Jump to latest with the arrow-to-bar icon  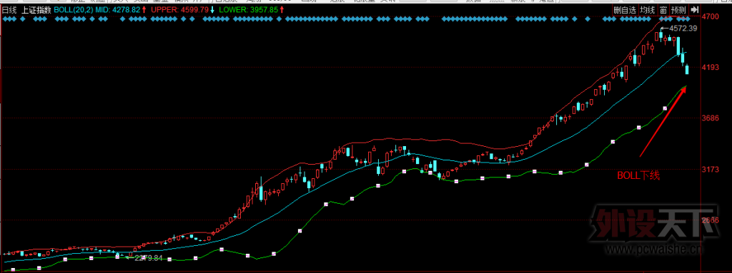tap(695, 10)
